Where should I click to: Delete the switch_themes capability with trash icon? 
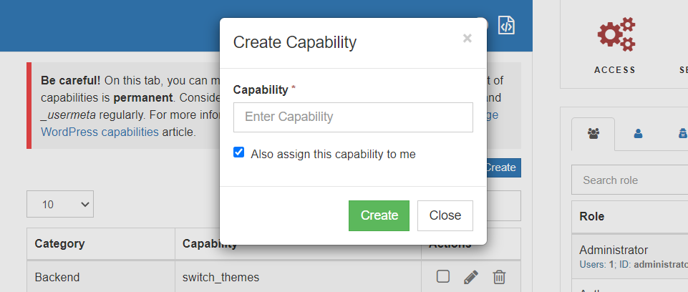(x=500, y=277)
